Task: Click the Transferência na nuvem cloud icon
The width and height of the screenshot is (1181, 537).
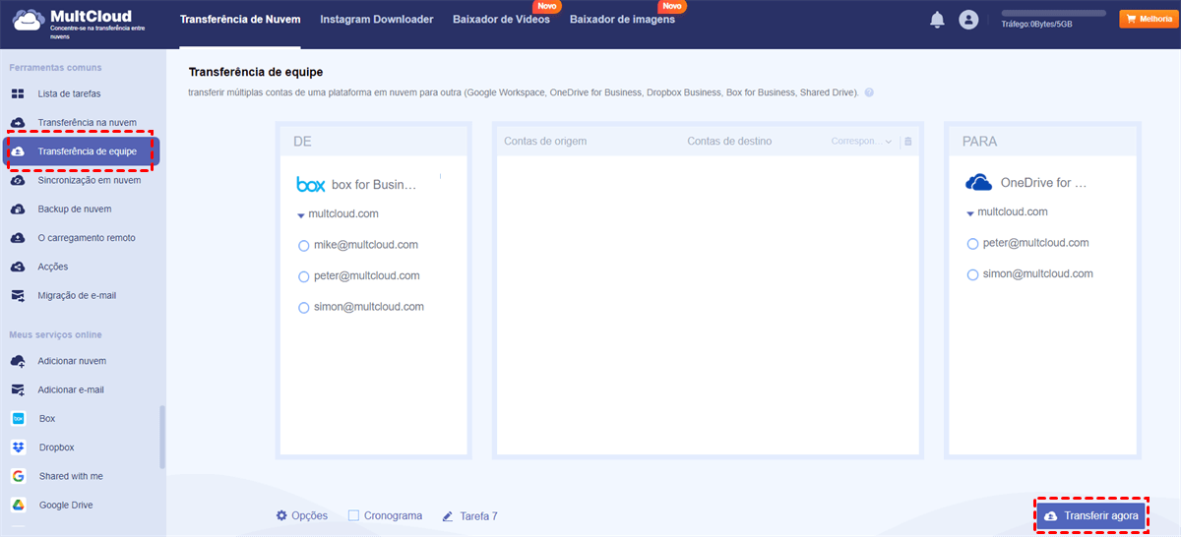Action: [18, 123]
